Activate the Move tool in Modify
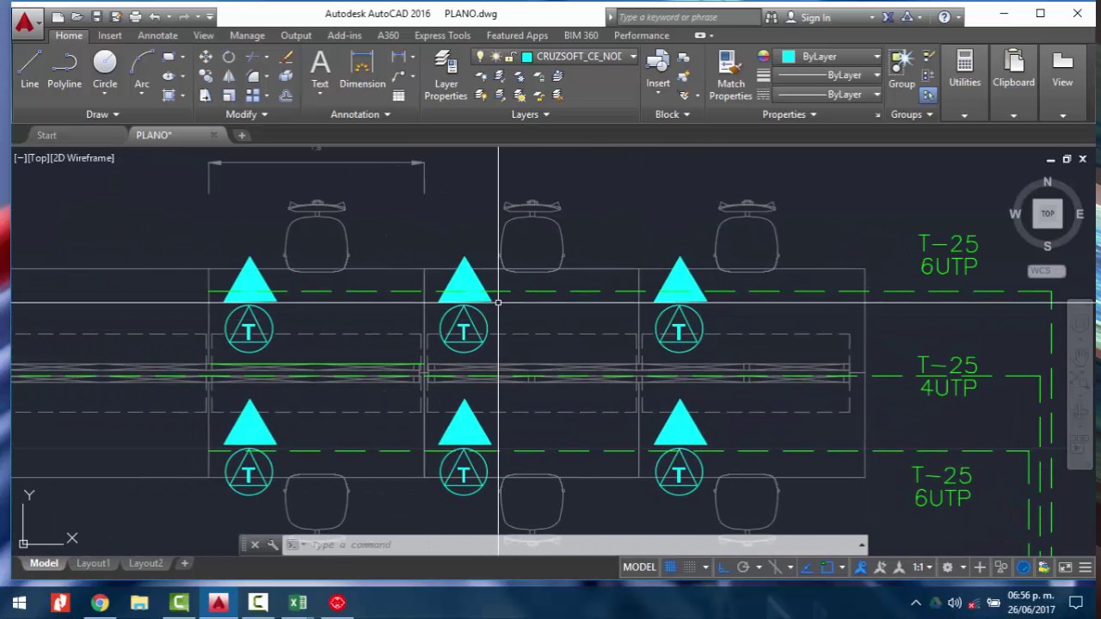The height and width of the screenshot is (619, 1101). tap(206, 57)
